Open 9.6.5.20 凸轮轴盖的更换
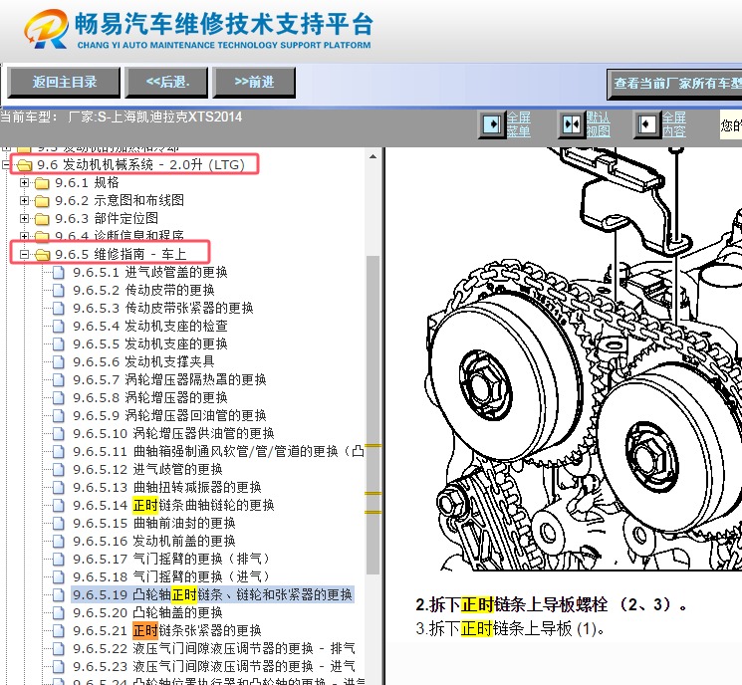This screenshot has width=742, height=685. point(147,613)
